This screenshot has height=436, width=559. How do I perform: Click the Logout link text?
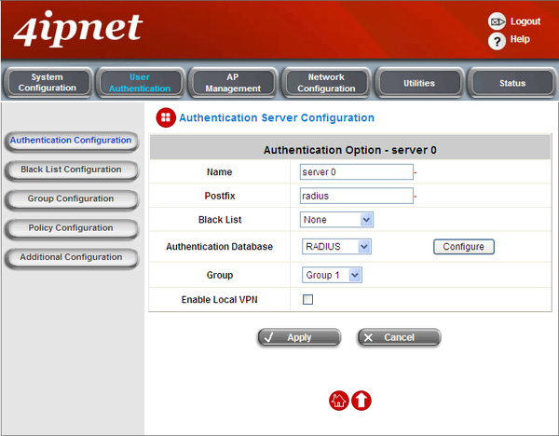(x=525, y=21)
